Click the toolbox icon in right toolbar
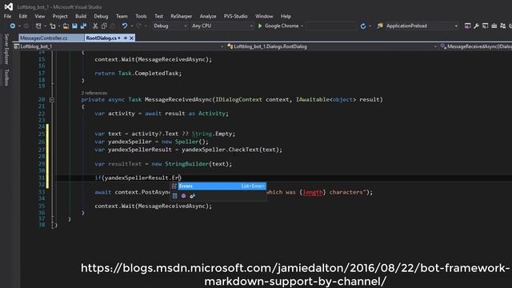The height and width of the screenshot is (288, 512). pos(494,26)
